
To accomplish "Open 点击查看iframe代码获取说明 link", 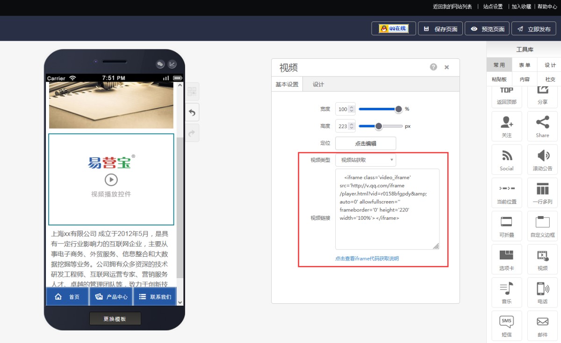I will (367, 259).
